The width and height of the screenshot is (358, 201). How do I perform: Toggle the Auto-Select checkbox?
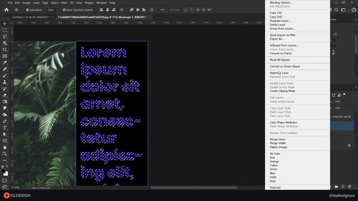(27, 10)
